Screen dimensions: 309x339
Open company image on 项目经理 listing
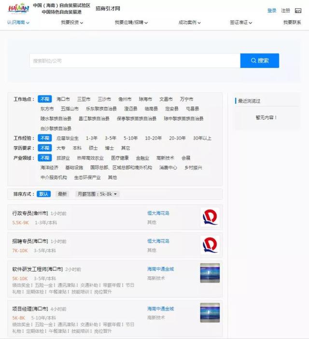point(210,312)
